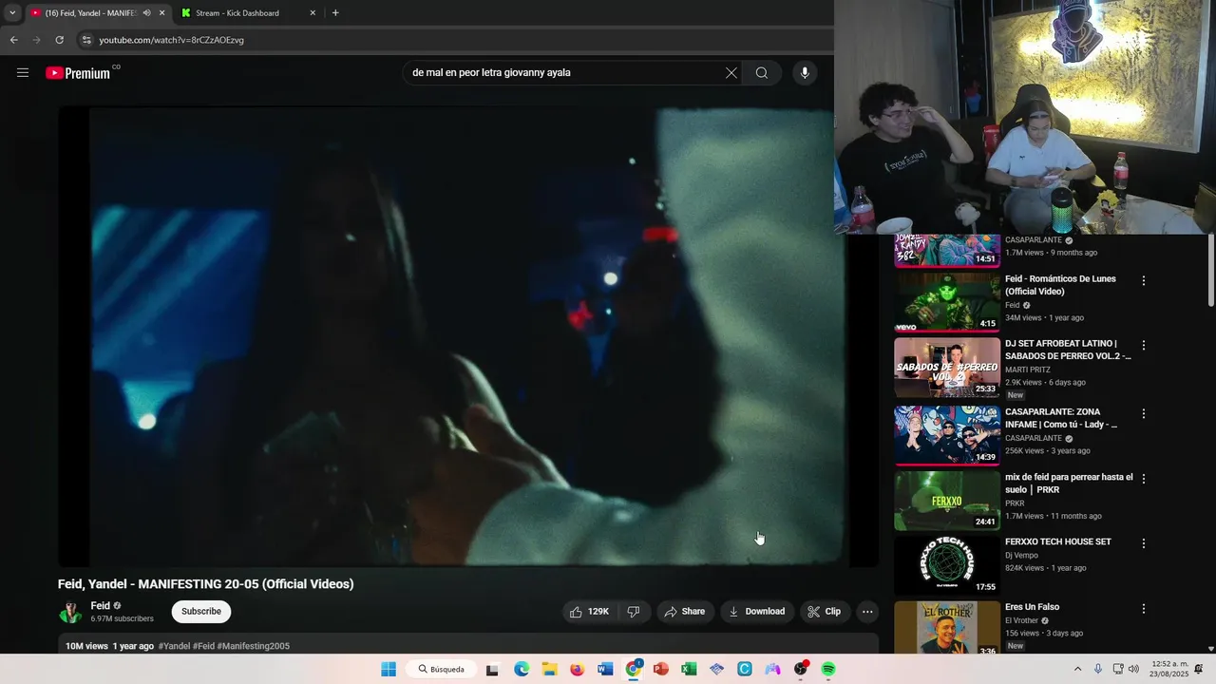1216x684 pixels.
Task: Click the 'Dj Vempo' channel name
Action: click(1021, 555)
